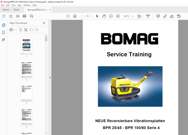Select page 4 thumbnail
The height and width of the screenshot is (135, 188).
[x=26, y=117]
